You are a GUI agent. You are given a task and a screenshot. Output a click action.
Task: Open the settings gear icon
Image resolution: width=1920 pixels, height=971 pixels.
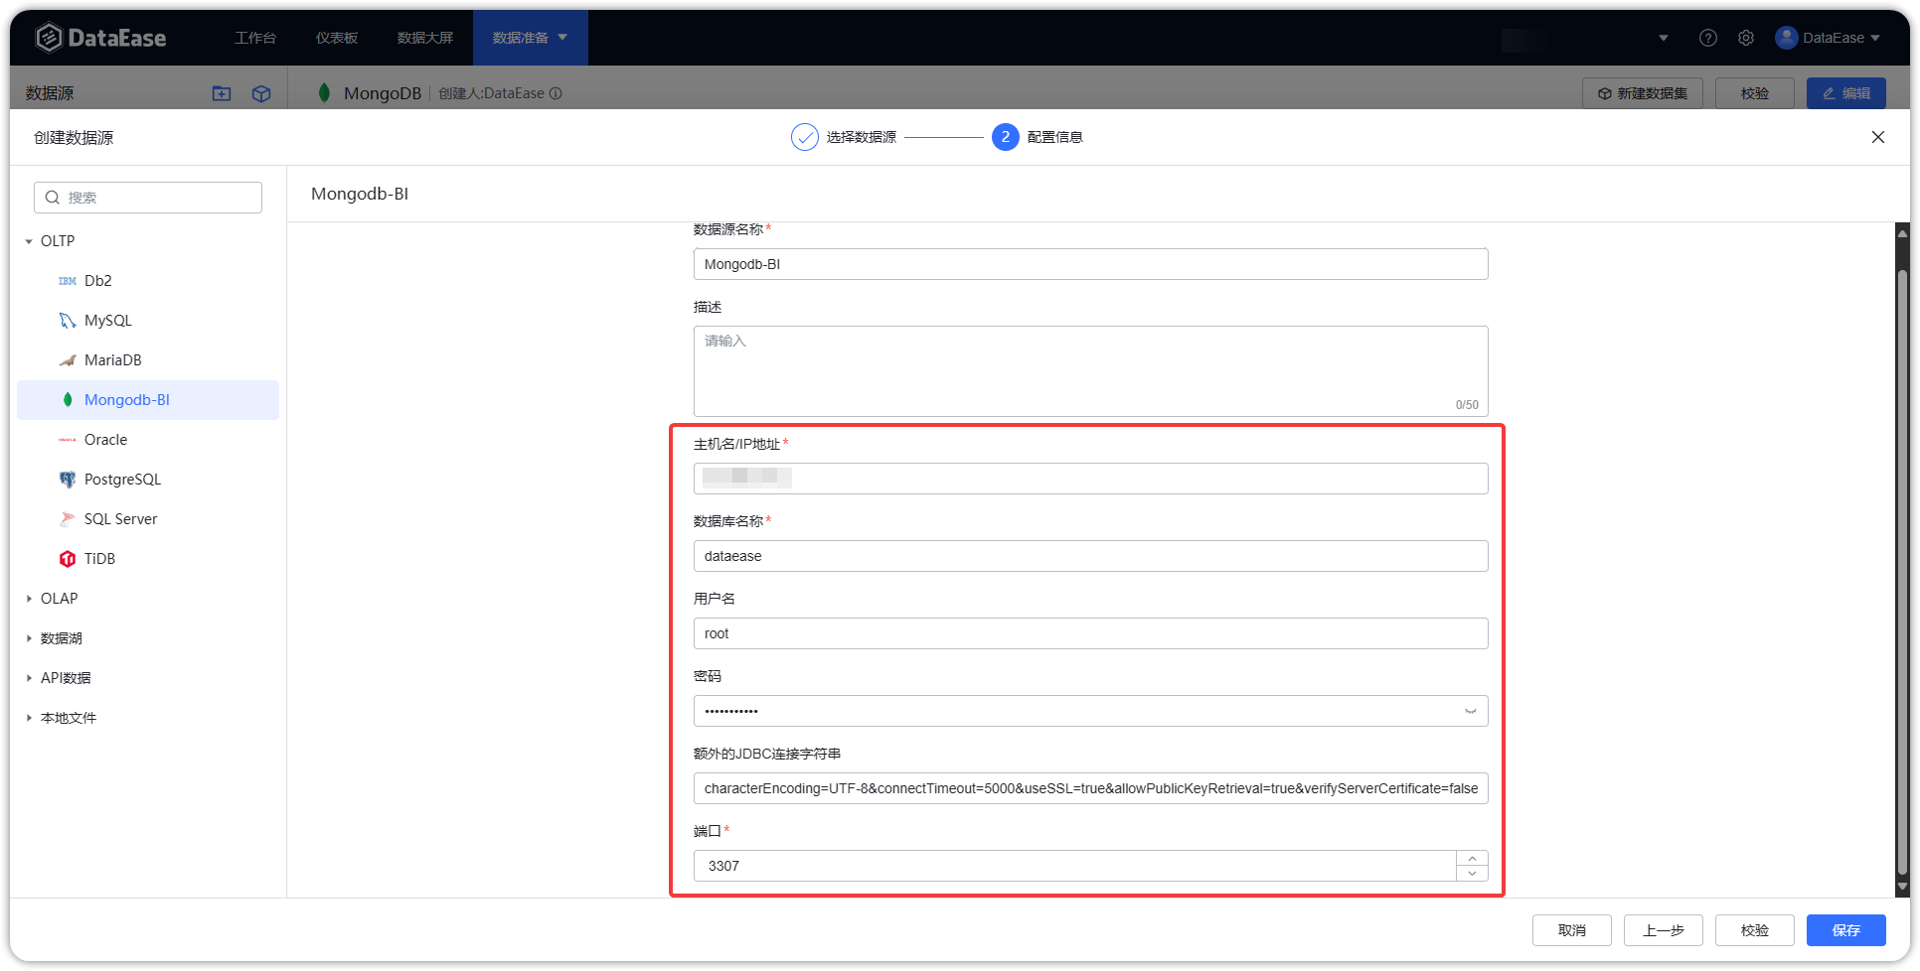pos(1746,38)
